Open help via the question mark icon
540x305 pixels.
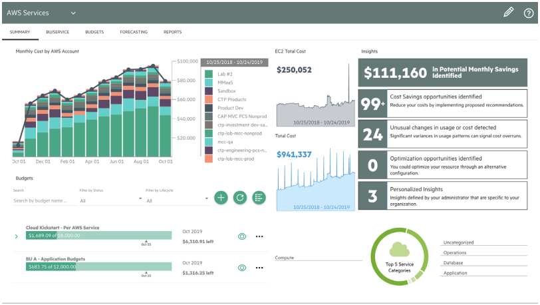(x=529, y=12)
